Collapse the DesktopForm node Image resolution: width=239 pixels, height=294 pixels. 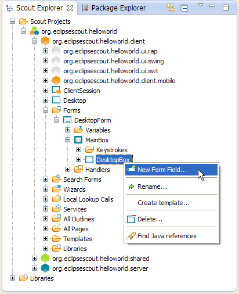click(56, 120)
